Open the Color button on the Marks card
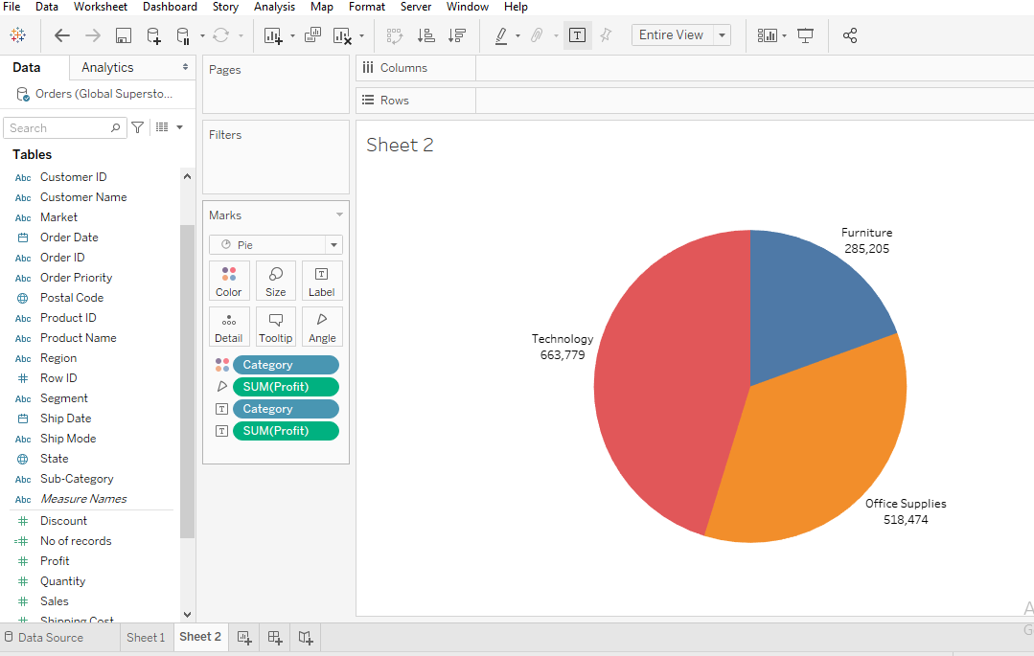Image resolution: width=1034 pixels, height=656 pixels. [x=229, y=281]
